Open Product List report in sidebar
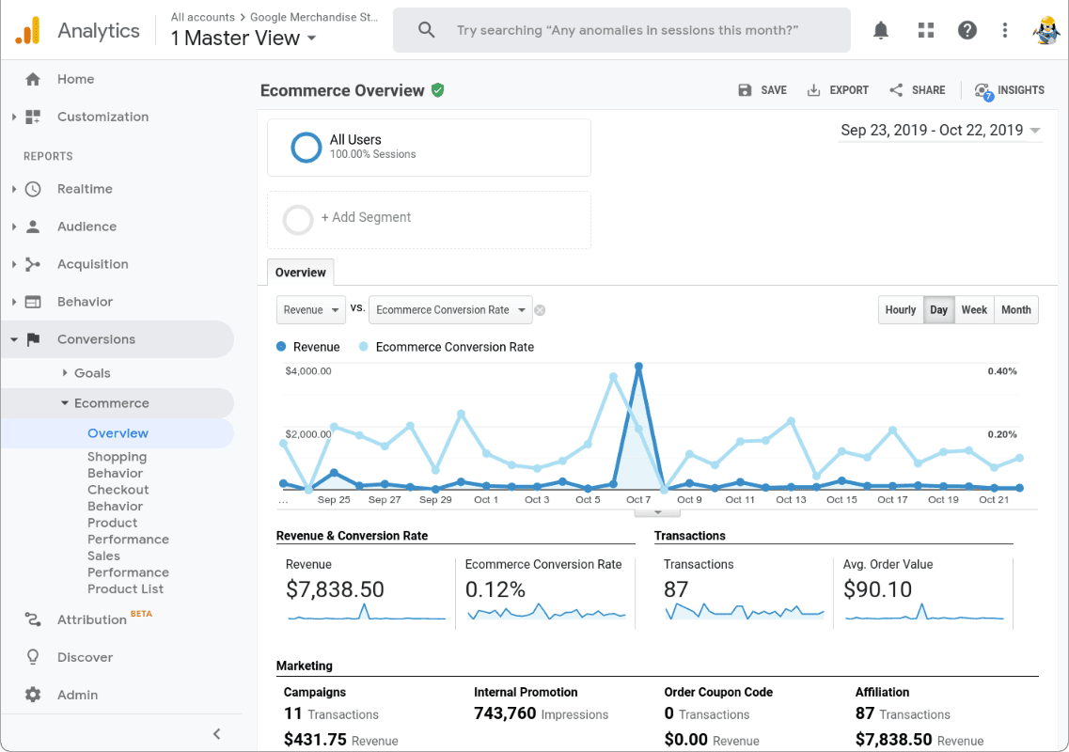The image size is (1069, 752). [x=125, y=588]
